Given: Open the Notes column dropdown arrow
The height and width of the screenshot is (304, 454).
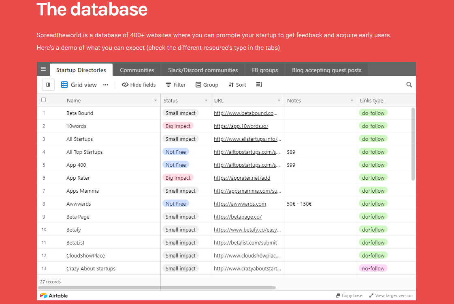Looking at the screenshot, I should [352, 100].
